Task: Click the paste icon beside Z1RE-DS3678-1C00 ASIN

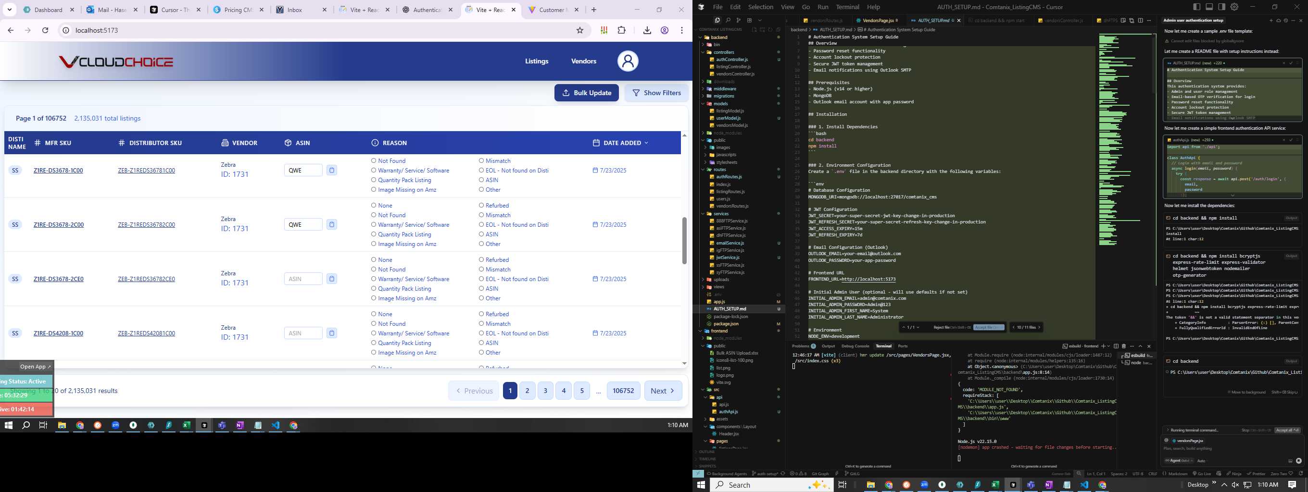Action: pos(332,171)
